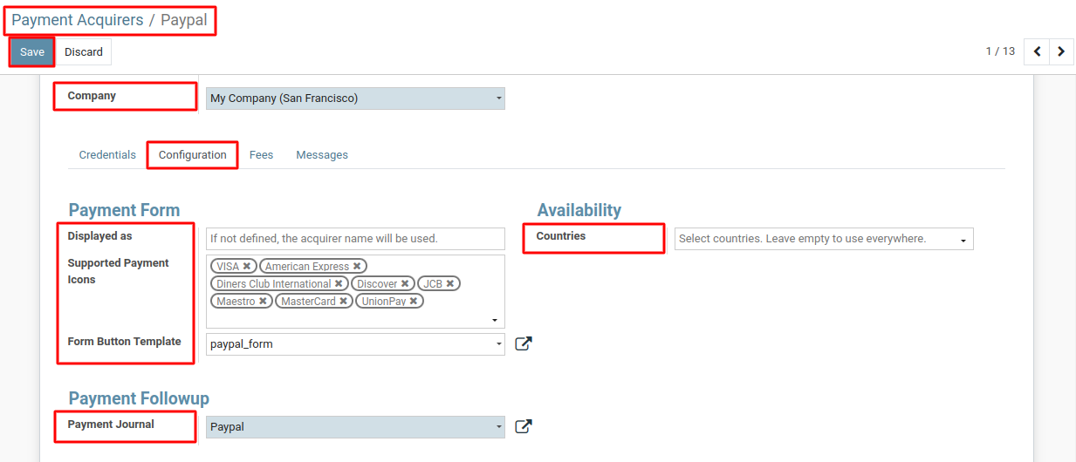
Task: Click the Countries label
Action: point(561,236)
